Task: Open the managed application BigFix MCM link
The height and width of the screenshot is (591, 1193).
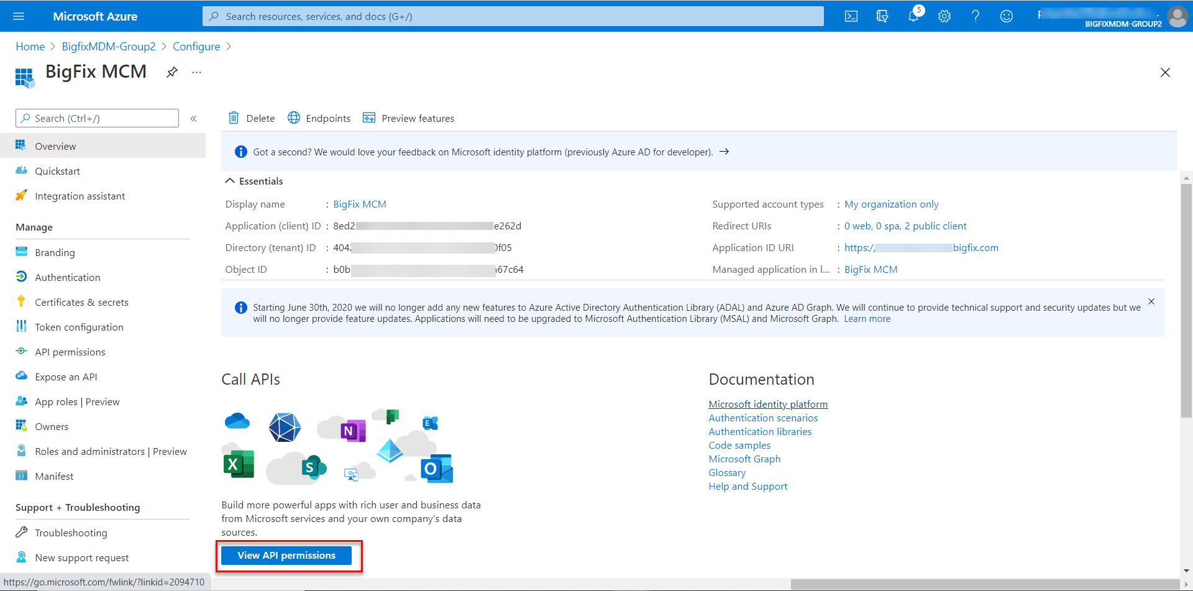Action: click(x=871, y=269)
